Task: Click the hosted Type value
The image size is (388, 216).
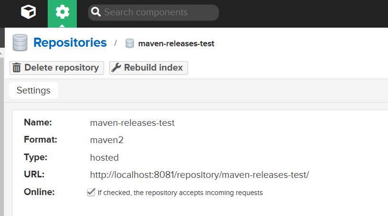Action: (105, 157)
